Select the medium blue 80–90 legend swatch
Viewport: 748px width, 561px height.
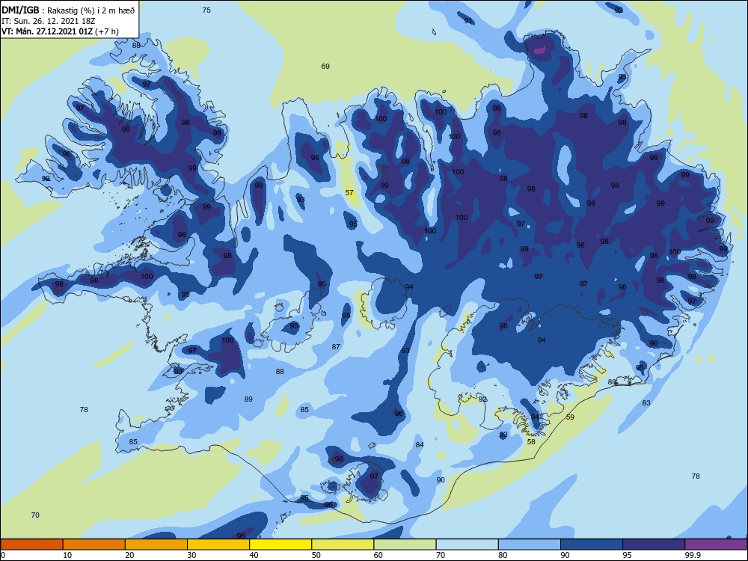530,545
